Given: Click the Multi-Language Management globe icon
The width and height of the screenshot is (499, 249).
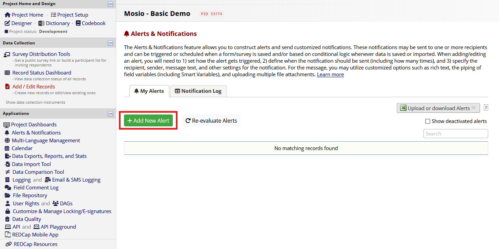Looking at the screenshot, I should coord(7,141).
